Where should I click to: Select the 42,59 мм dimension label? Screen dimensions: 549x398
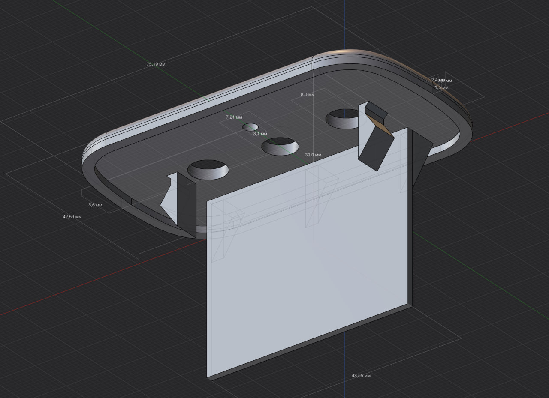click(x=72, y=217)
